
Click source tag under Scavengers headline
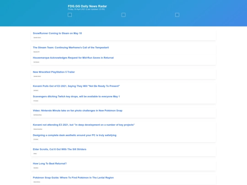tap(36, 101)
